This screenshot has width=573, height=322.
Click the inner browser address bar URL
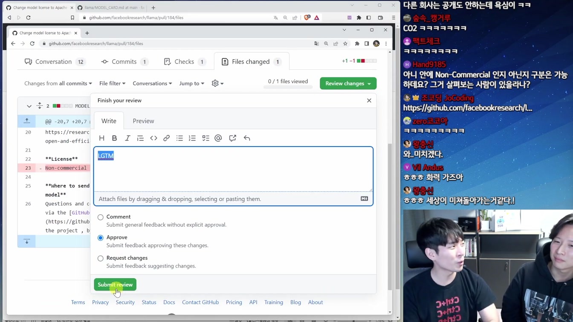[95, 43]
